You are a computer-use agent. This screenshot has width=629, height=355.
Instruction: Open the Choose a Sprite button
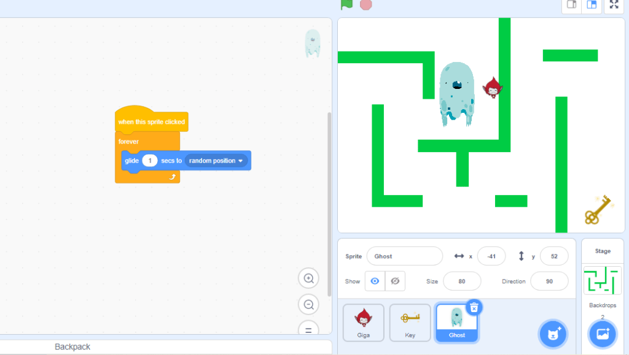click(552, 334)
